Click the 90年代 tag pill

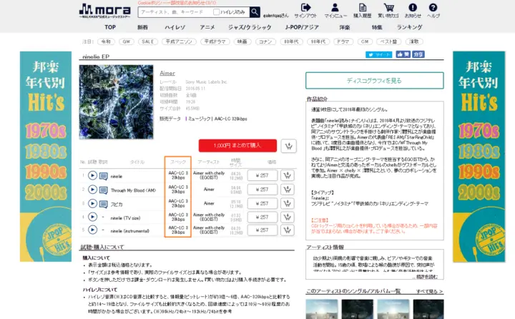(x=318, y=41)
